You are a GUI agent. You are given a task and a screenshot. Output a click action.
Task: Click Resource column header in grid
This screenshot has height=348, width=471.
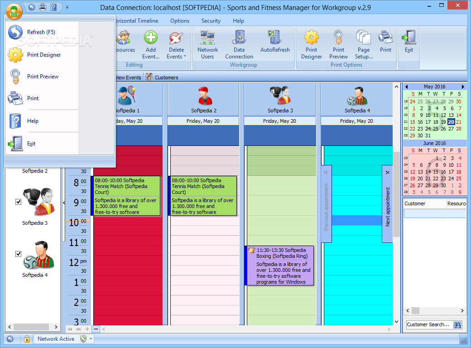tap(457, 203)
